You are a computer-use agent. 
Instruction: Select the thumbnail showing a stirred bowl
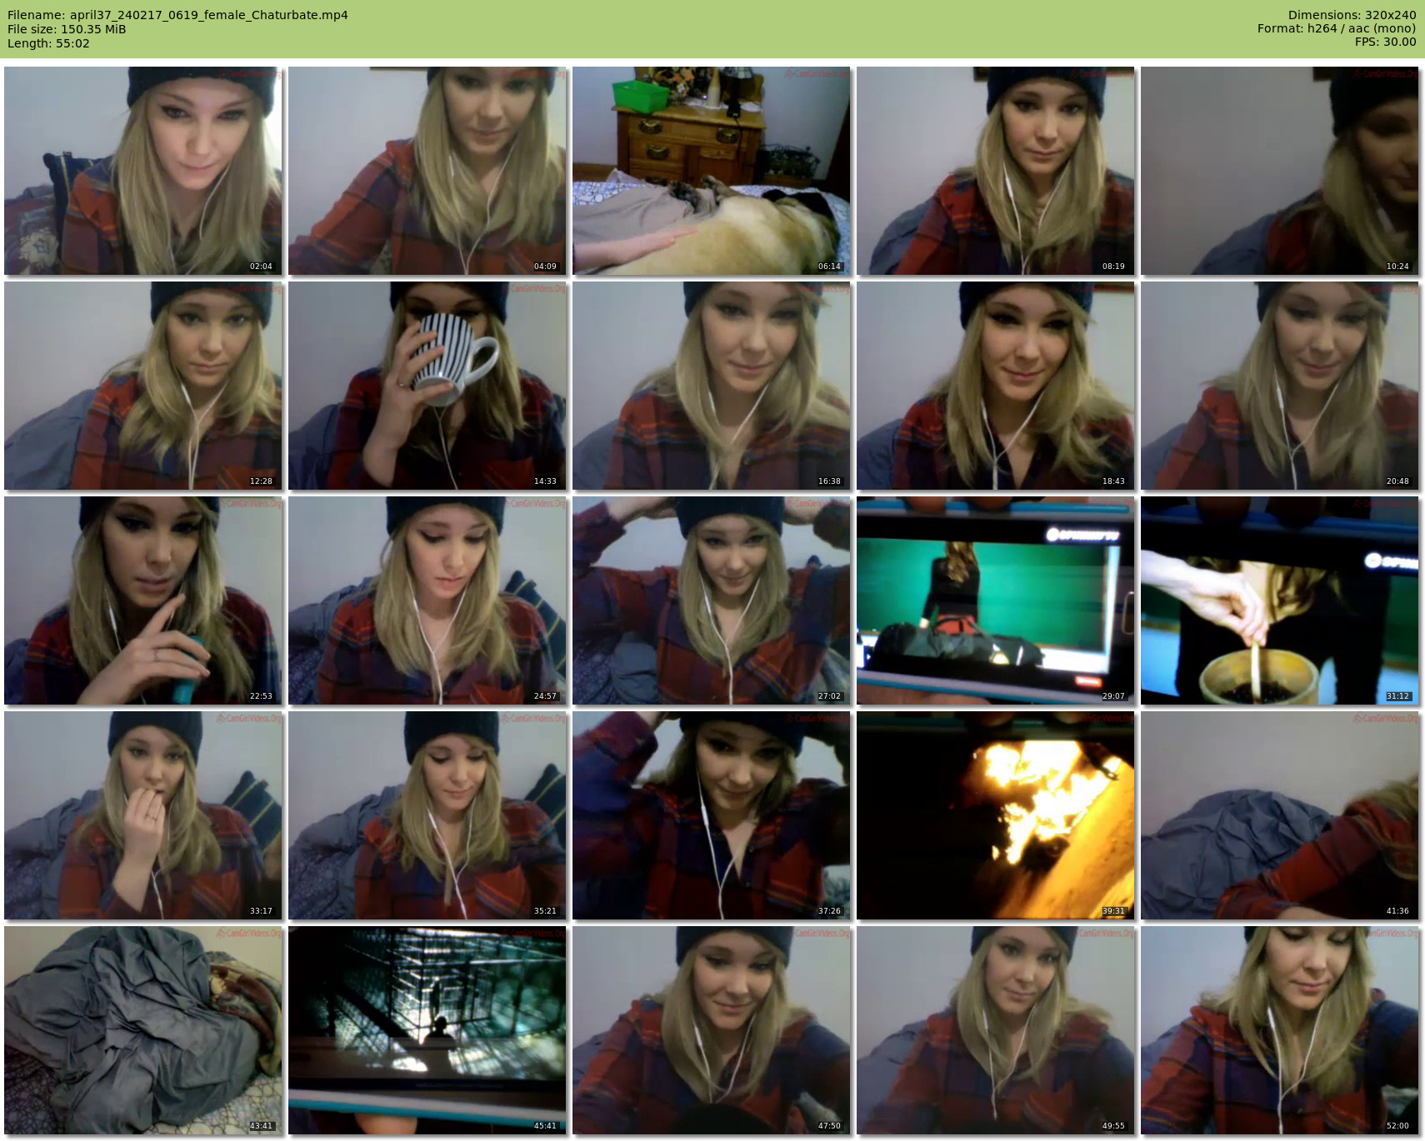pos(1279,600)
